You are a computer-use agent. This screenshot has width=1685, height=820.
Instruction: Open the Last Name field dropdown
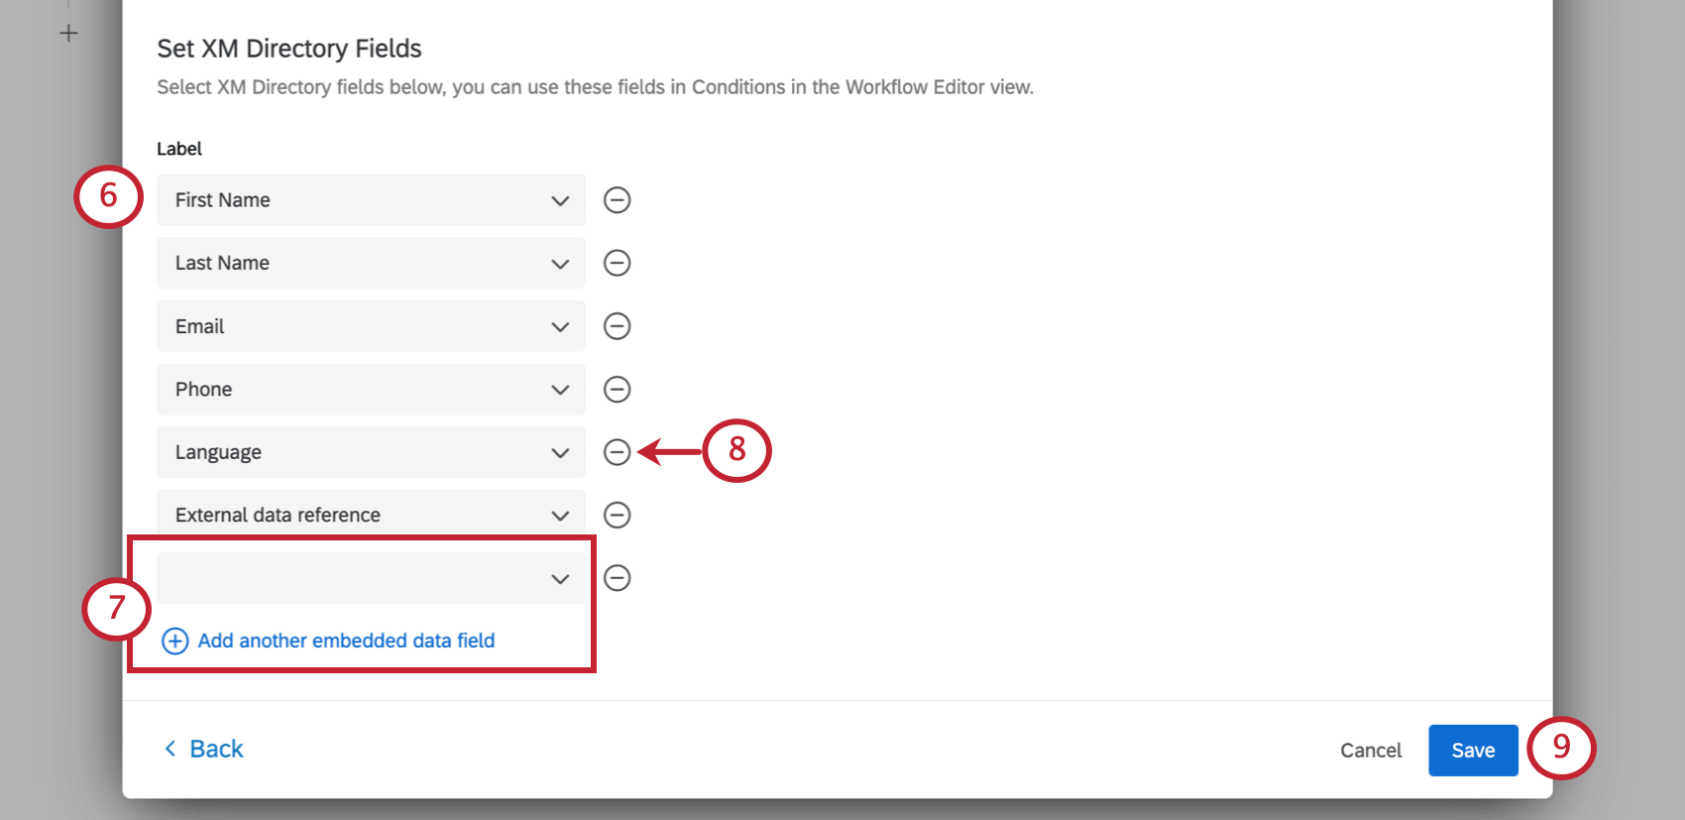coord(560,263)
